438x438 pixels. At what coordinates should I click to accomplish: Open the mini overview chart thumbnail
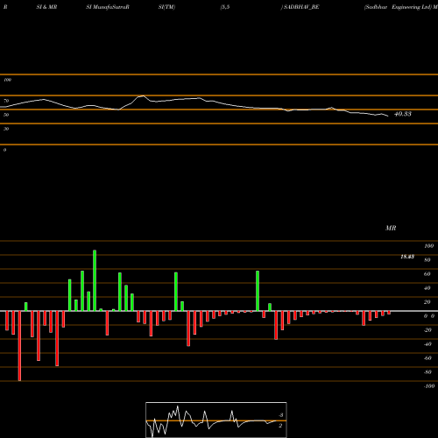click(x=216, y=420)
